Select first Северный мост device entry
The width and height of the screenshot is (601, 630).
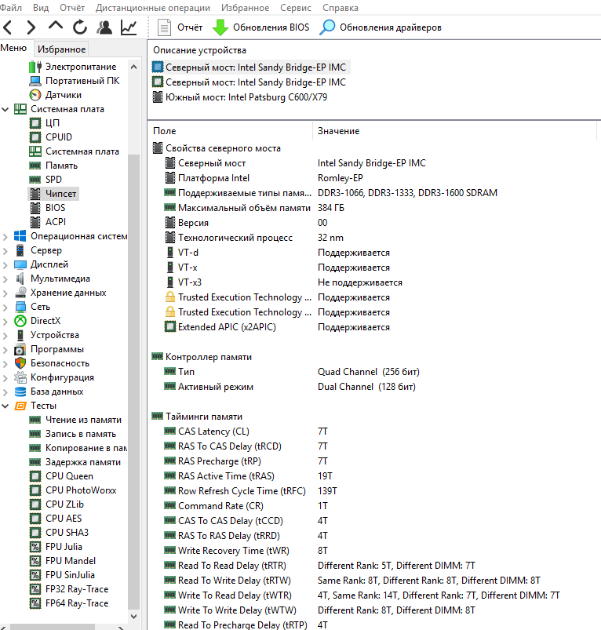click(251, 67)
